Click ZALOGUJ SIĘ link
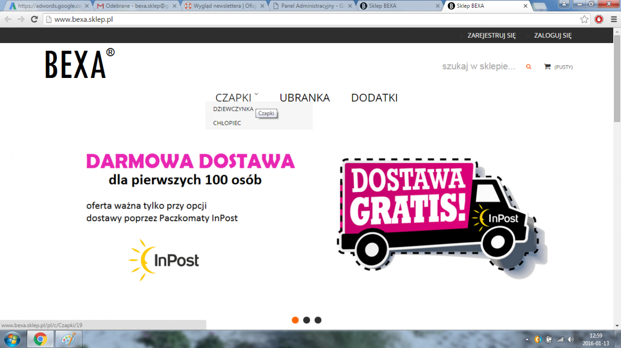This screenshot has height=348, width=621. coord(553,35)
